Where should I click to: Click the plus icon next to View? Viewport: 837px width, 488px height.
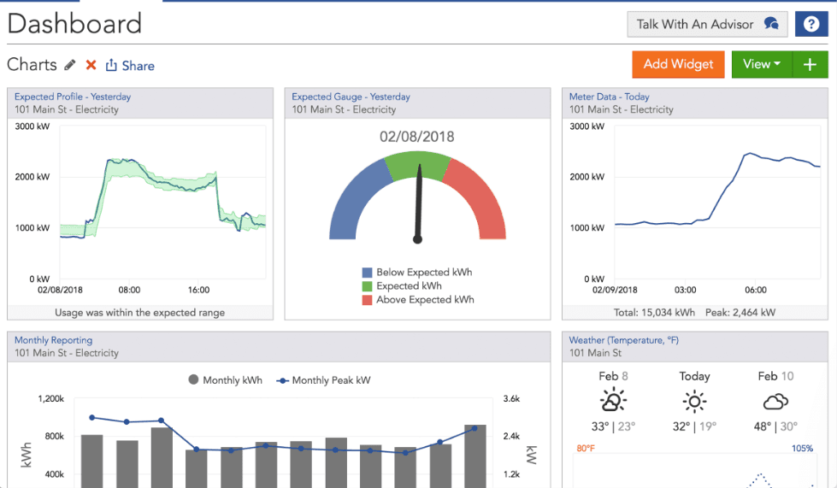click(810, 65)
